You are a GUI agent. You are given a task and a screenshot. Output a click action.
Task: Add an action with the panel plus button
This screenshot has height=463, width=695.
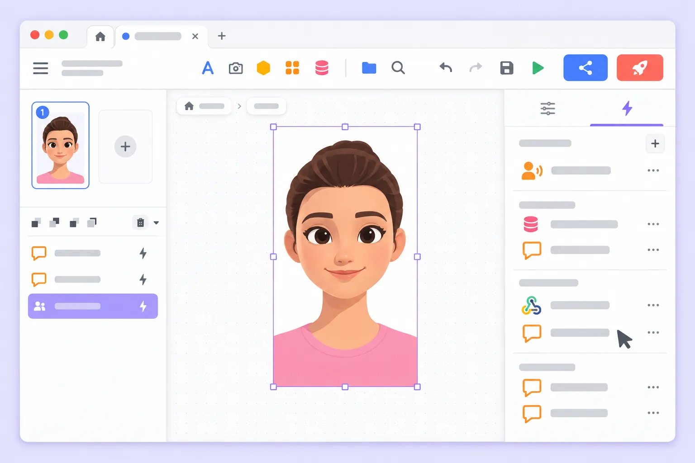(655, 144)
